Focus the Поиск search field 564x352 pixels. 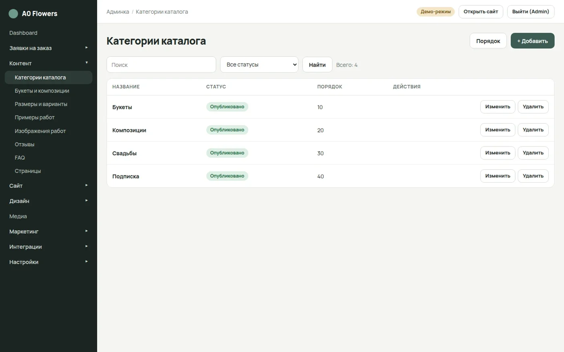coord(161,65)
